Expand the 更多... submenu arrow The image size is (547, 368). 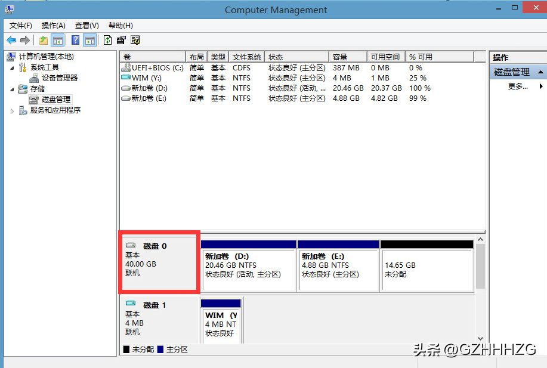(x=541, y=86)
